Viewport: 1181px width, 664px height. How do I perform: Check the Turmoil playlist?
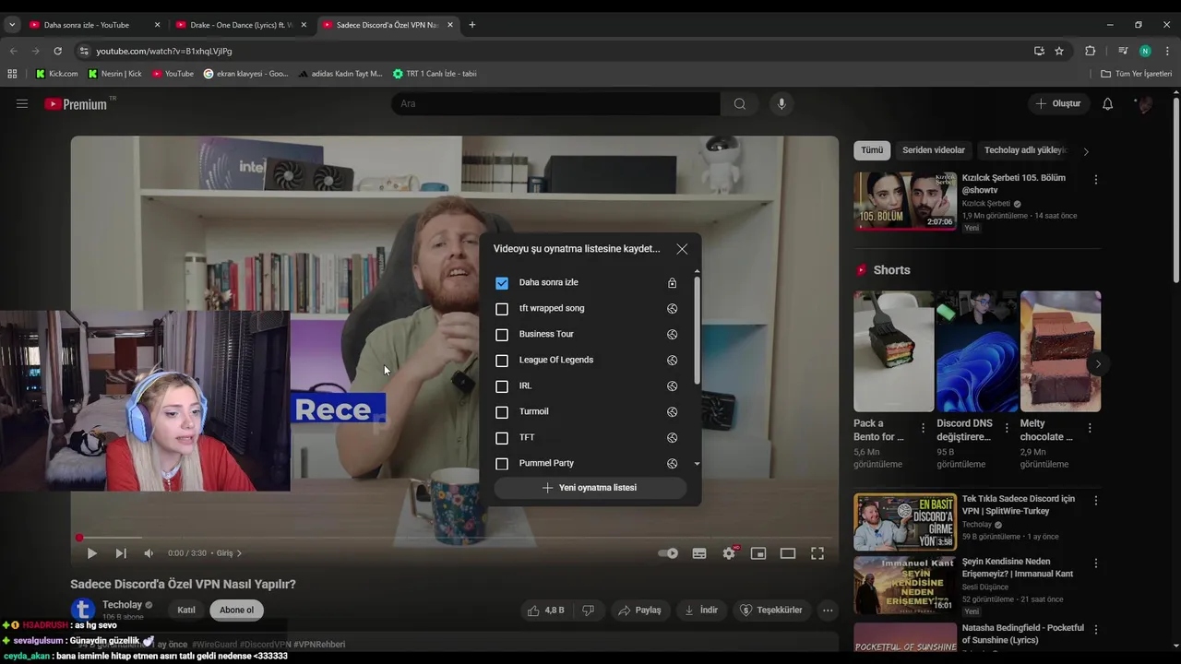(x=502, y=412)
